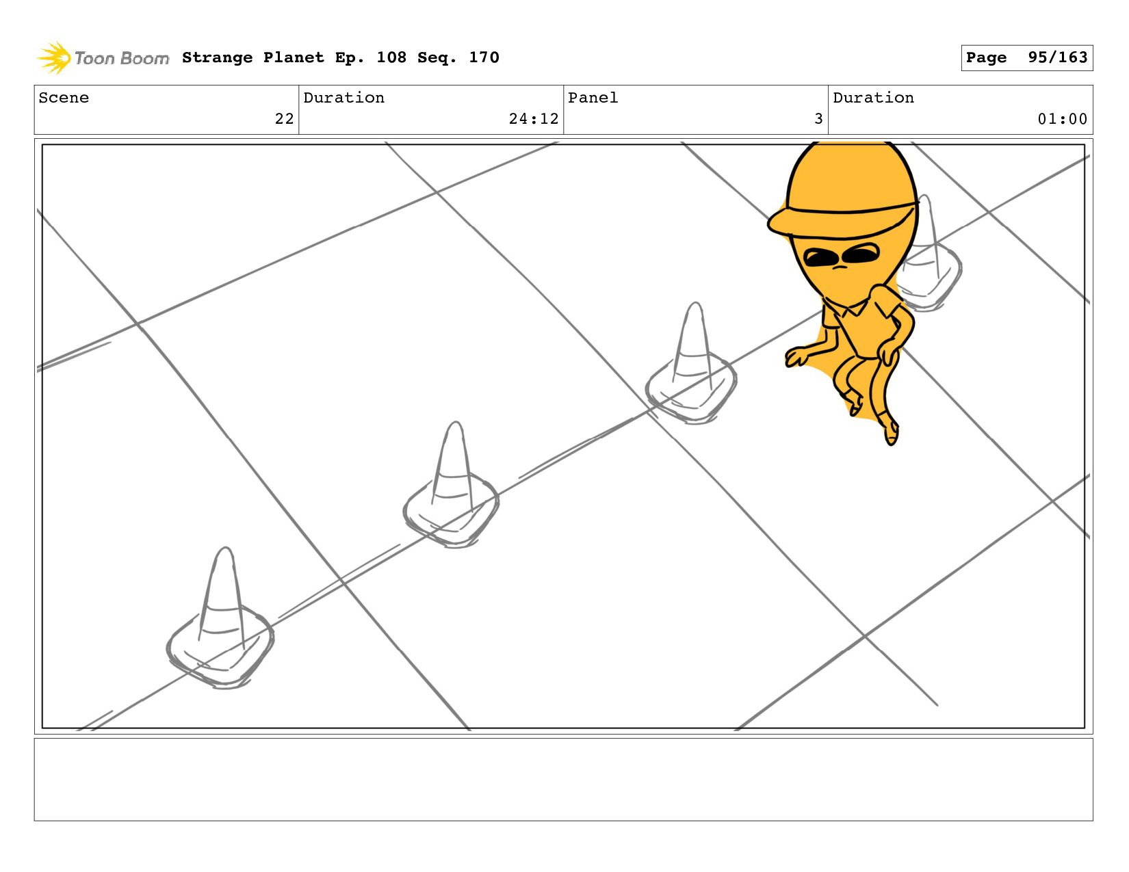1129x872 pixels.
Task: Select the title 'Strange Planet Ep. 108 Seq. 170'
Action: coord(341,57)
